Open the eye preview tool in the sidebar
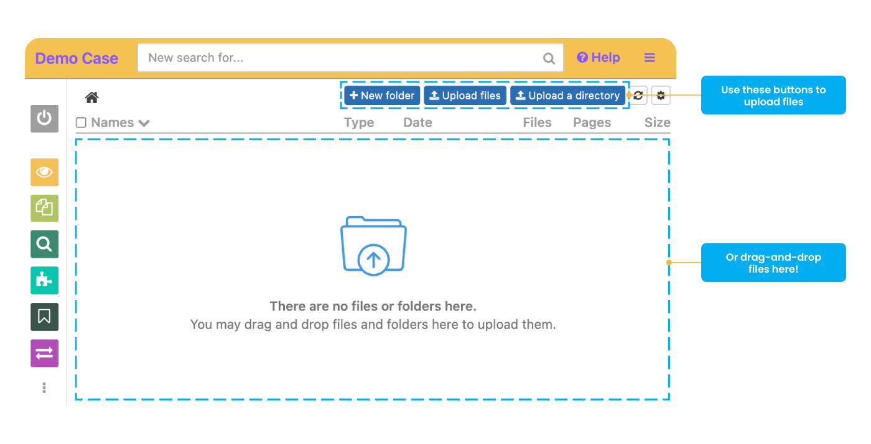871x444 pixels. [44, 172]
